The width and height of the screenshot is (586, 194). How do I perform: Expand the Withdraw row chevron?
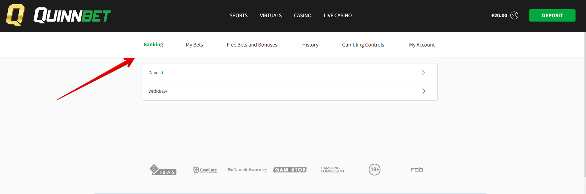[424, 91]
